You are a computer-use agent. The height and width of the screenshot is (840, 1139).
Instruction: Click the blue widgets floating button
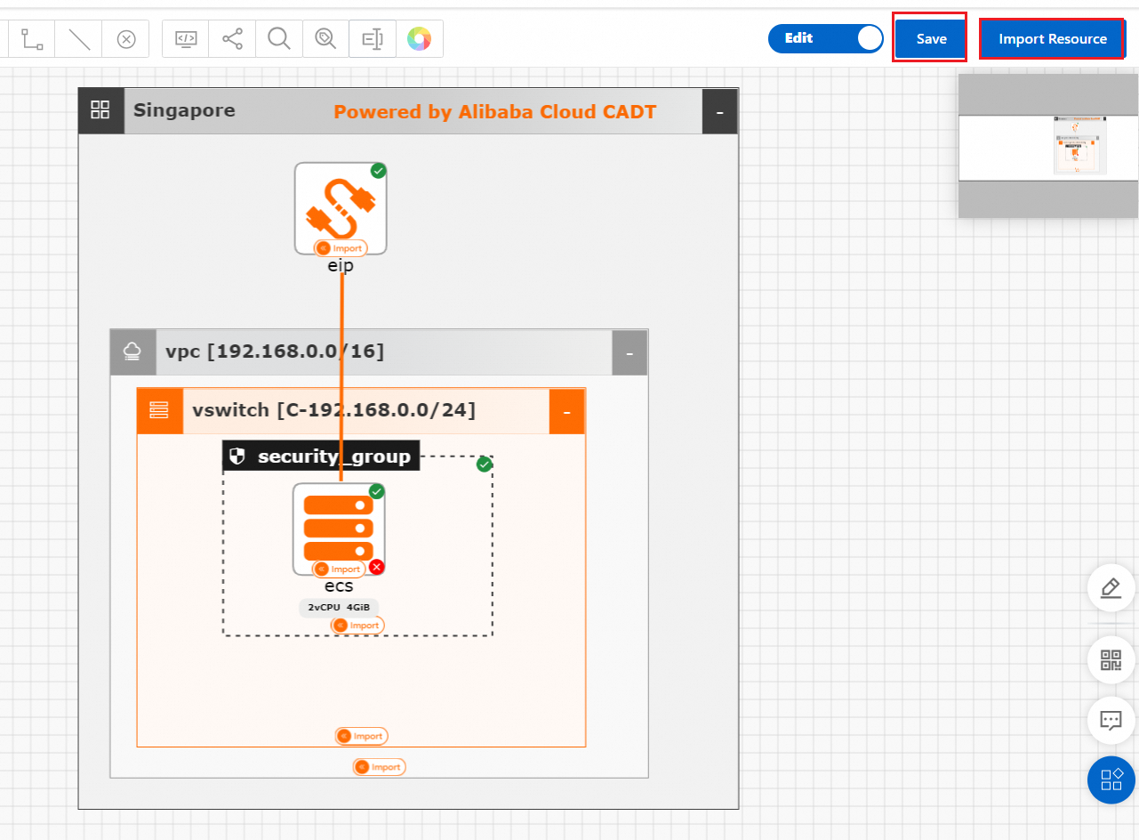(x=1111, y=780)
